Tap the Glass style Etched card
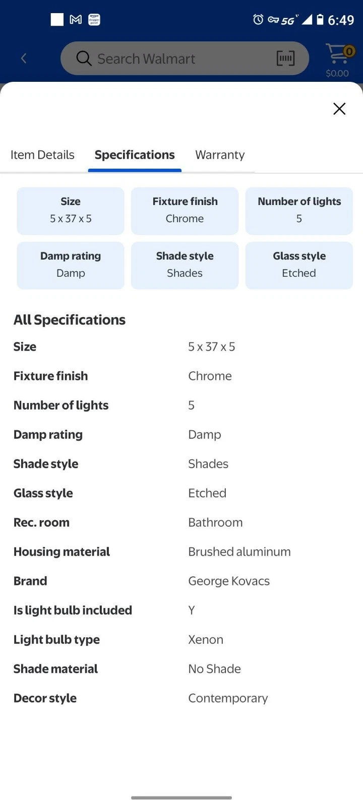Image resolution: width=363 pixels, height=808 pixels. (x=299, y=265)
